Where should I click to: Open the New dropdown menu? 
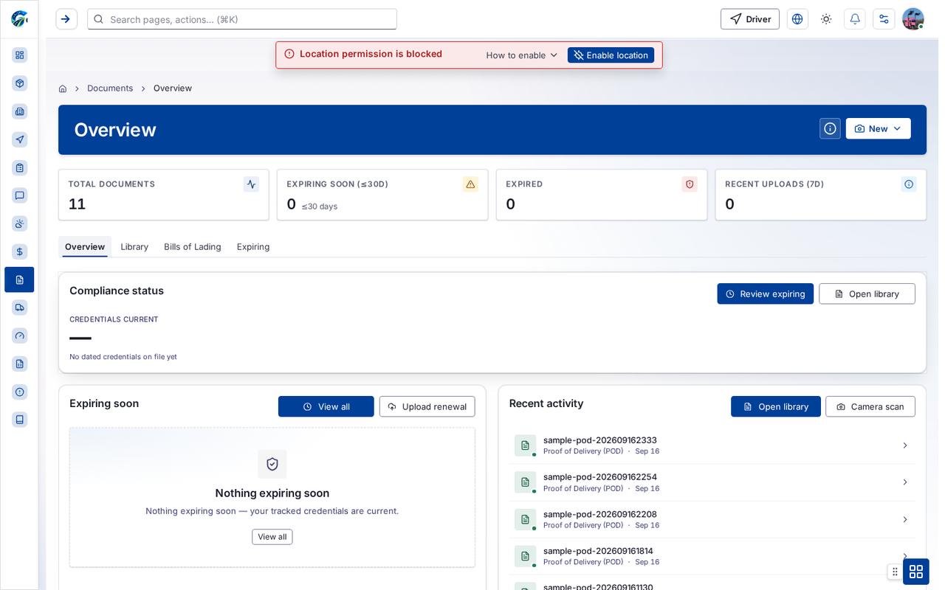[878, 128]
